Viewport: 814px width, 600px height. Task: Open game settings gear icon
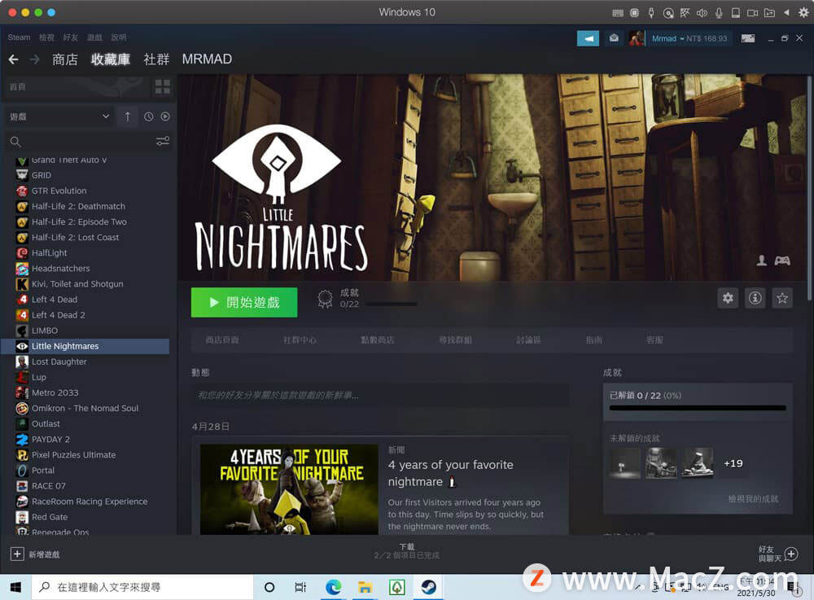pos(728,298)
